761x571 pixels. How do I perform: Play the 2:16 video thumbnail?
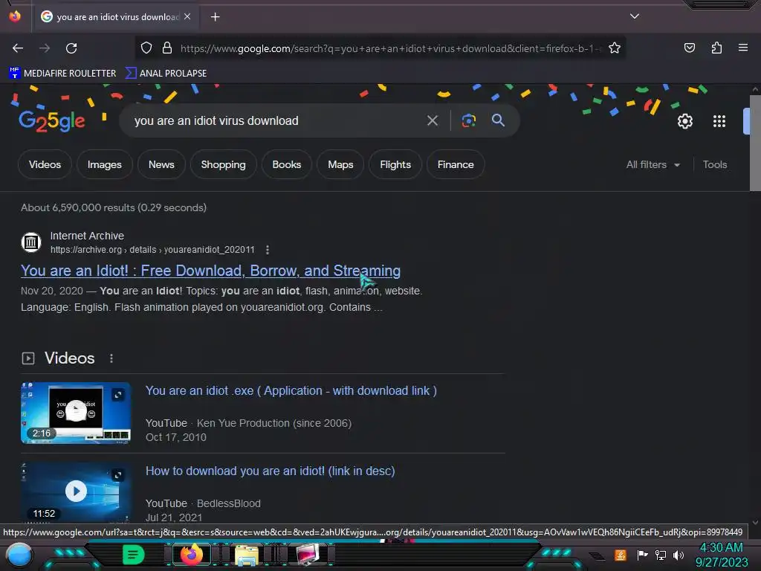pos(76,413)
